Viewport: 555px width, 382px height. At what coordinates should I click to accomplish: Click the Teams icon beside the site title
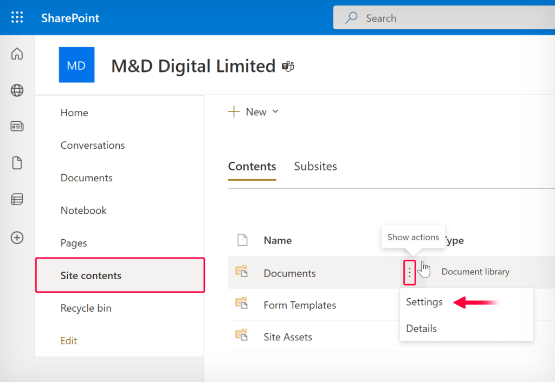tap(288, 66)
